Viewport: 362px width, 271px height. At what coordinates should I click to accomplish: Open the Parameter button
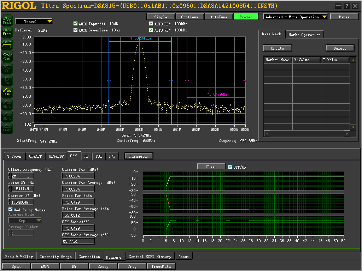(139, 156)
